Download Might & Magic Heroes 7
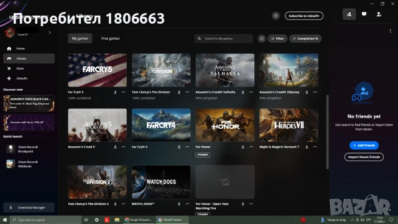398x224 pixels. click(307, 147)
